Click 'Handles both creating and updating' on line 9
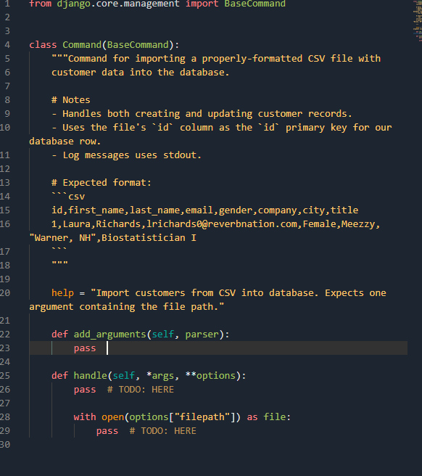This screenshot has height=476, width=422. pyautogui.click(x=157, y=114)
